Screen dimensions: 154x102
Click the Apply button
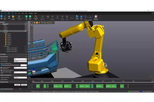coord(17,85)
